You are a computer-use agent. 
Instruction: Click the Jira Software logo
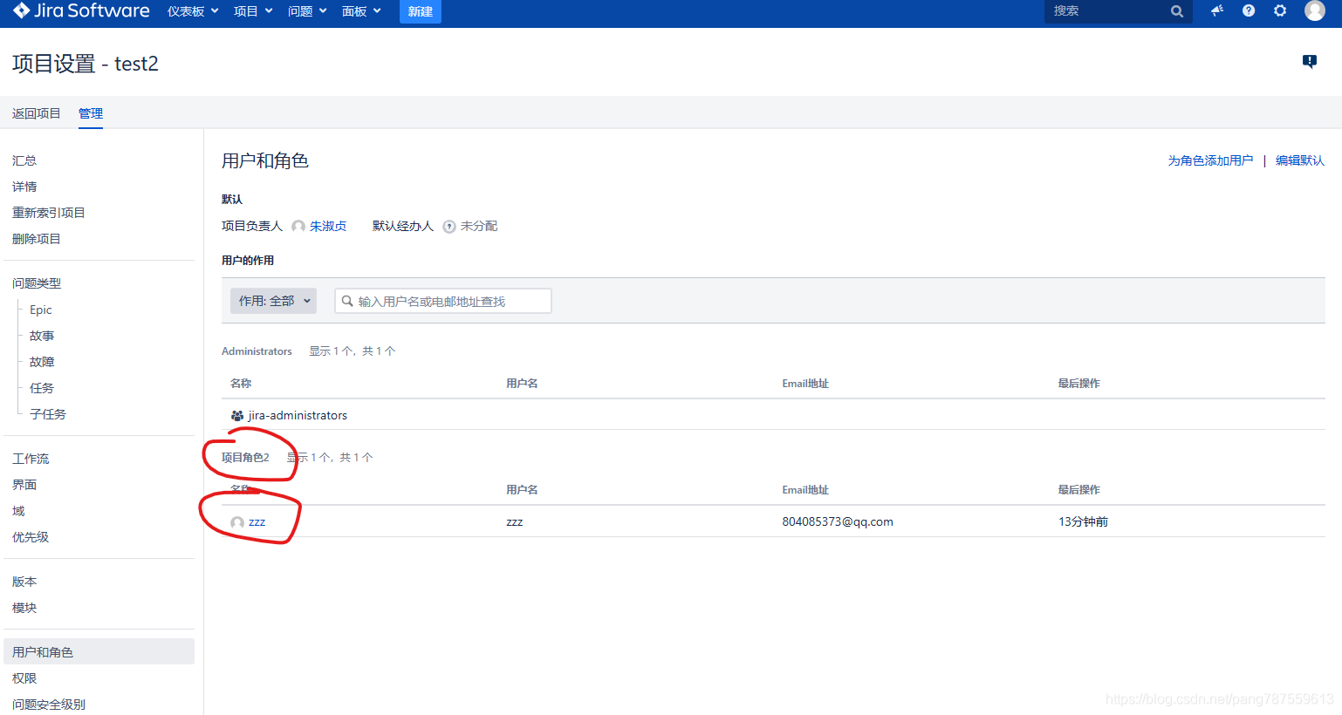(x=81, y=10)
